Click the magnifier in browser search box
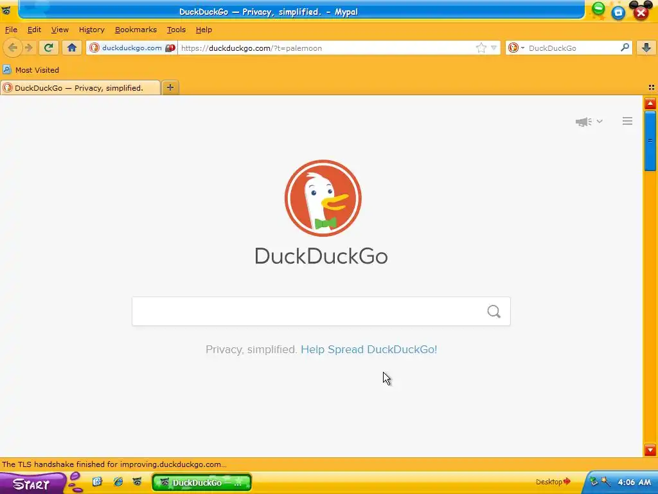Screen dimensions: 658x494 pyautogui.click(x=625, y=48)
